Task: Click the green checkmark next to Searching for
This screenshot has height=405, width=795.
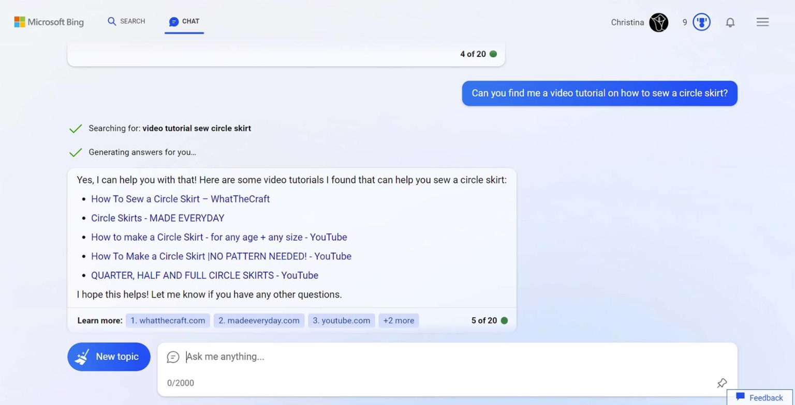Action: pos(76,128)
